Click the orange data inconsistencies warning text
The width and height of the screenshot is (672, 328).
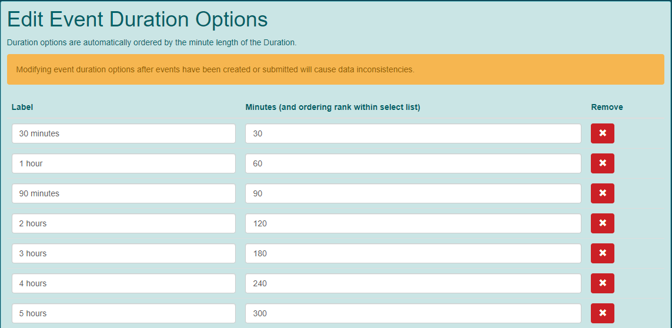click(215, 69)
